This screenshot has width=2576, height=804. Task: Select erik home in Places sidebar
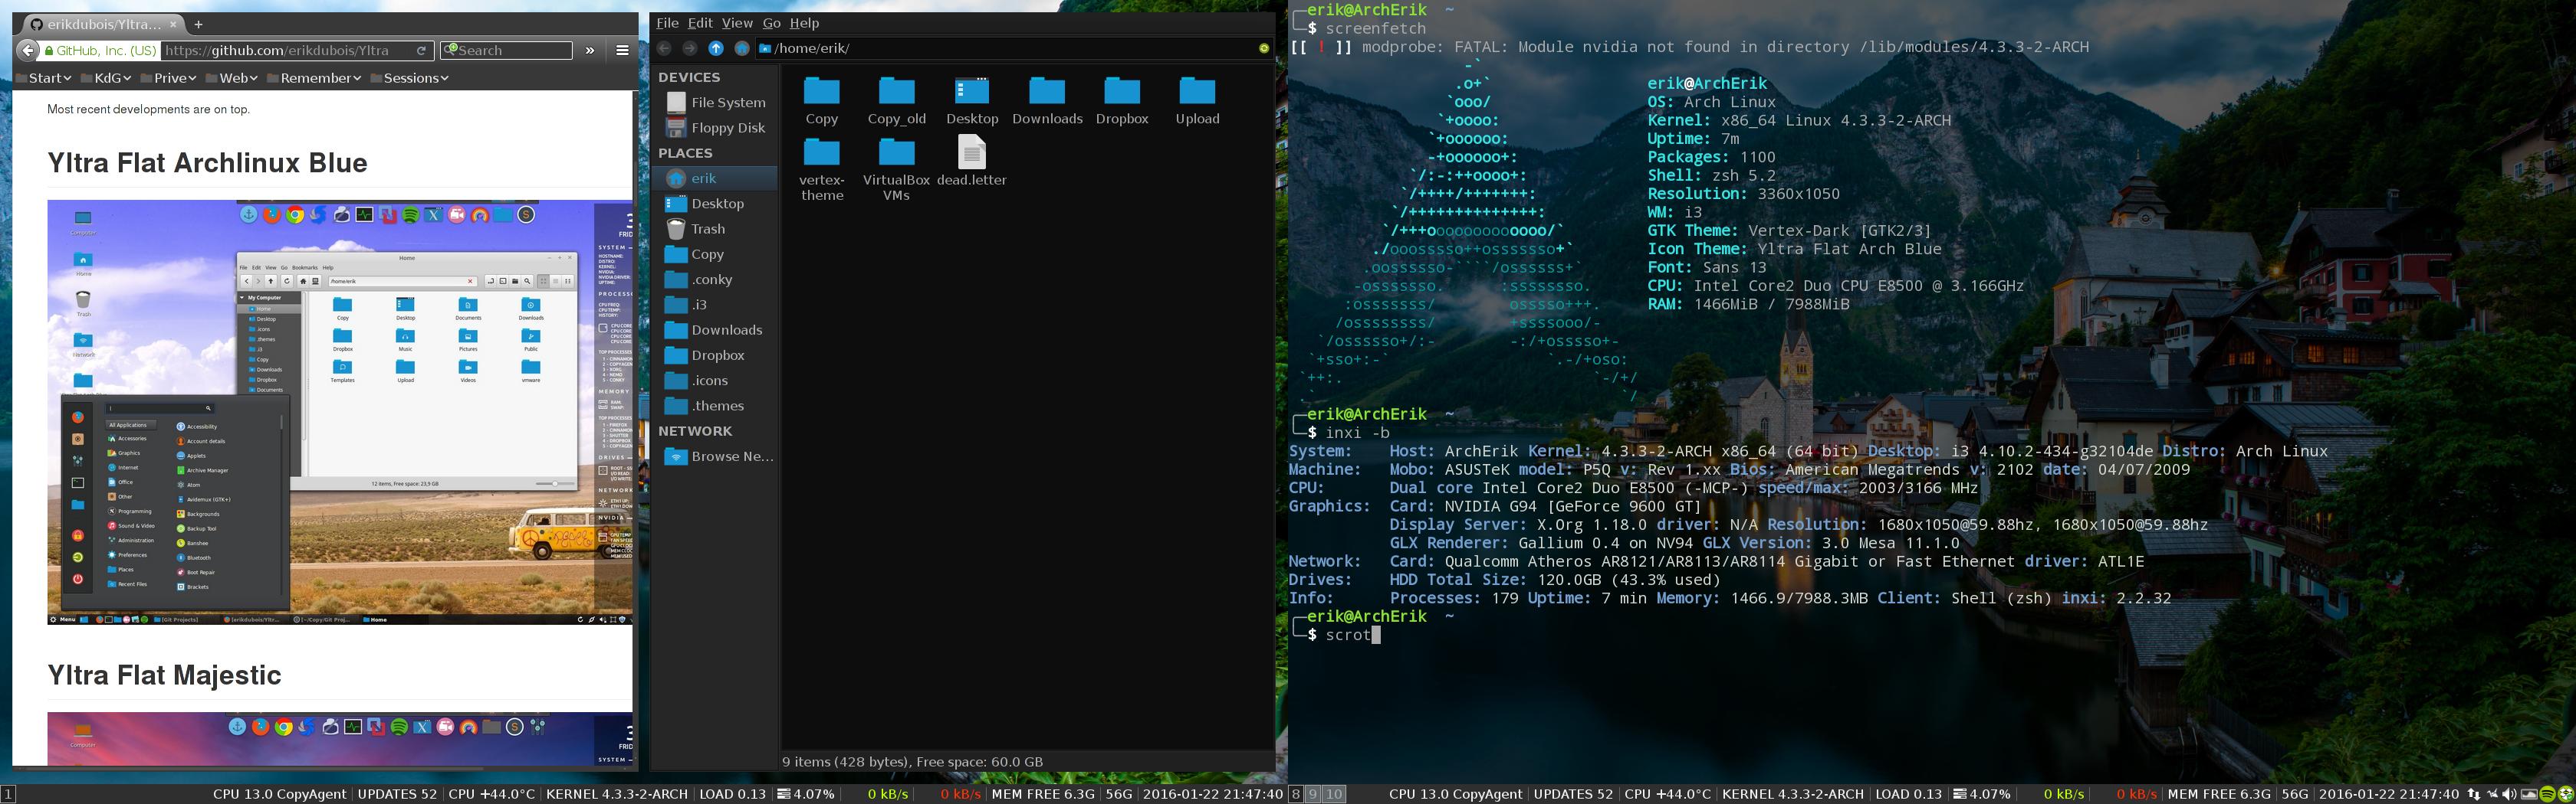click(x=716, y=178)
